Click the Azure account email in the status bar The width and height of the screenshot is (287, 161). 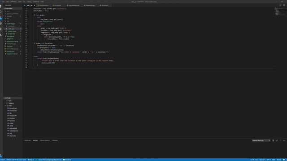pos(50,160)
